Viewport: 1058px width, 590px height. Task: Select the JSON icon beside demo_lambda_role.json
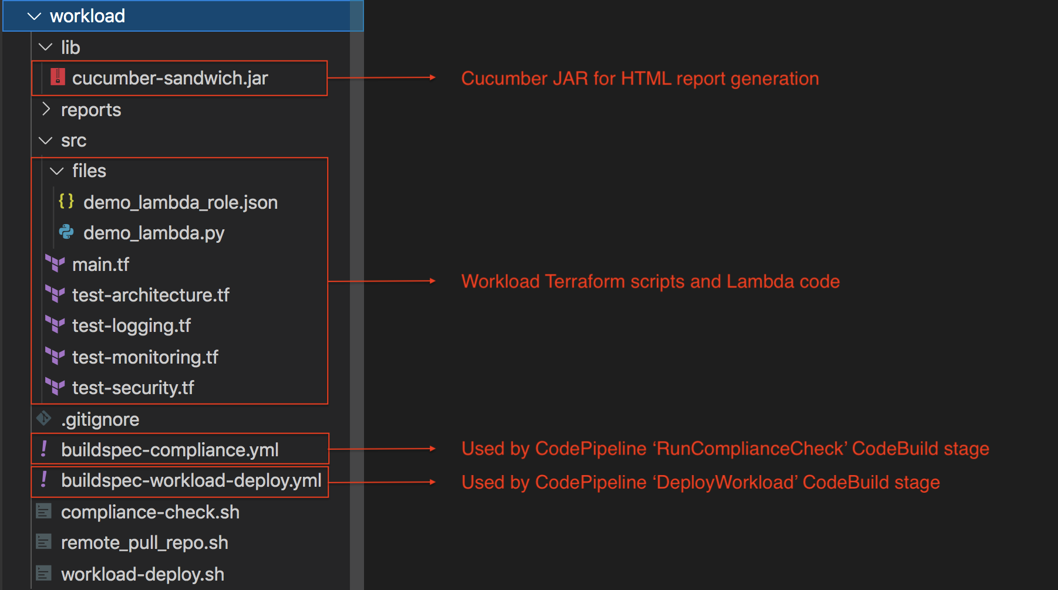click(66, 202)
